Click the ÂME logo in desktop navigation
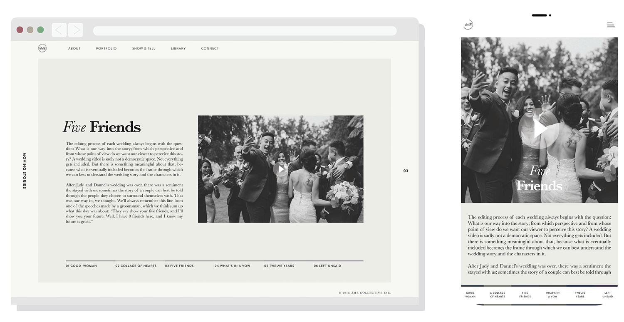 click(42, 48)
